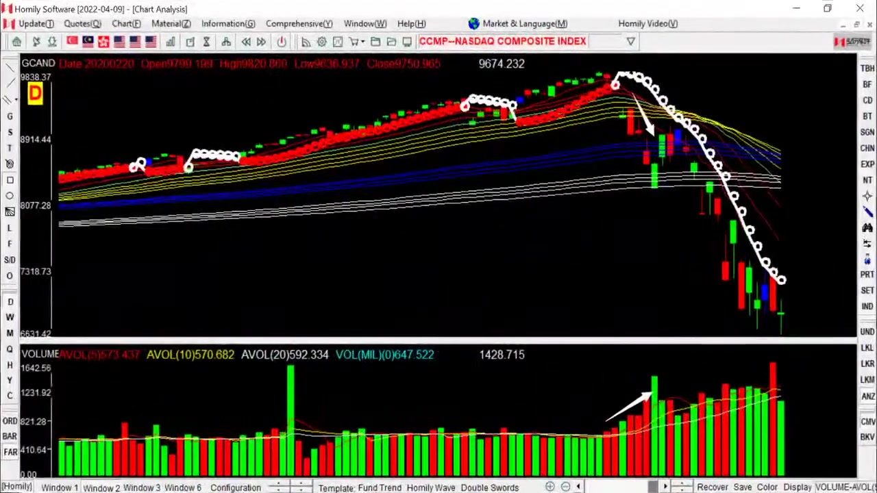Open the Quotes menu
877x493 pixels.
coord(82,23)
